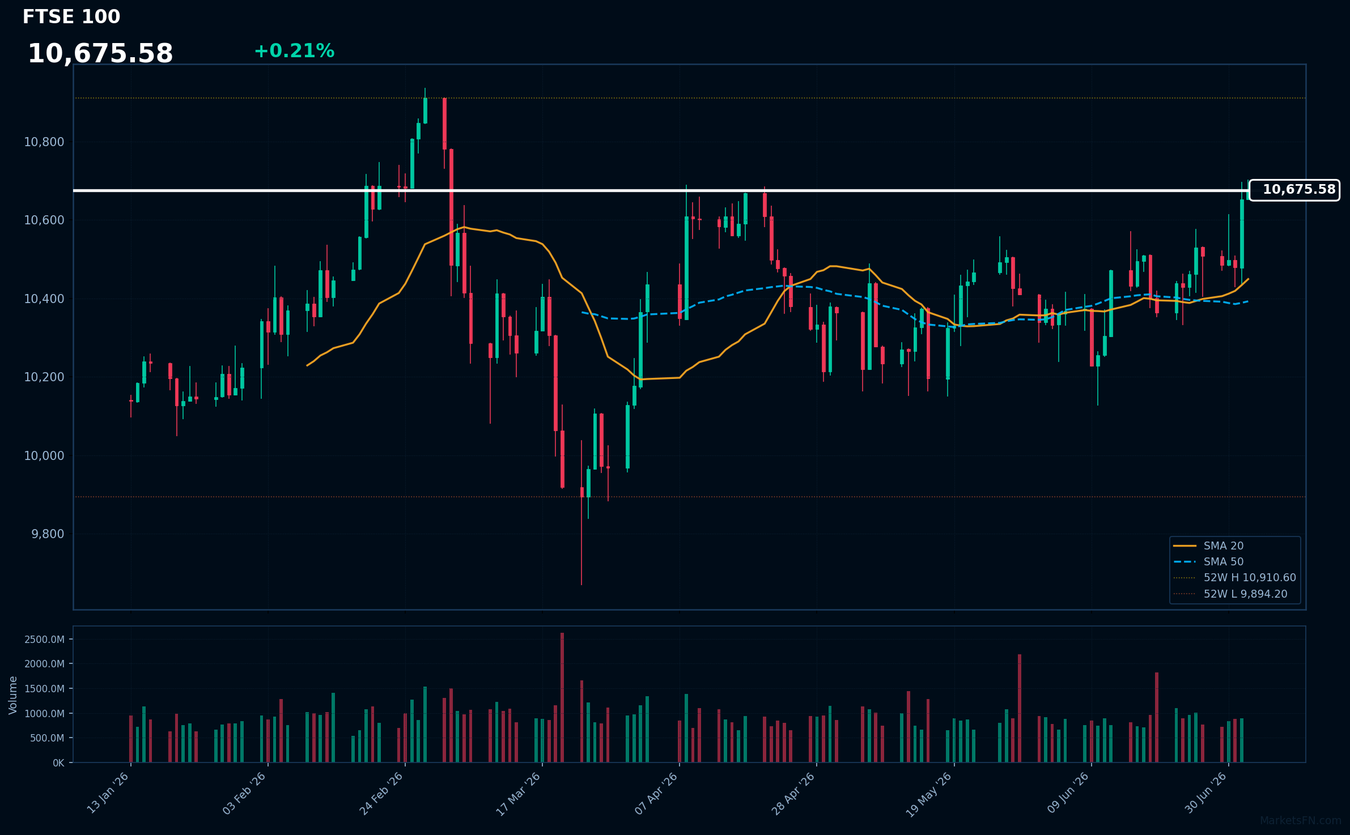The width and height of the screenshot is (1350, 835).
Task: Click the 17 Mar '26 date label
Action: tap(519, 794)
